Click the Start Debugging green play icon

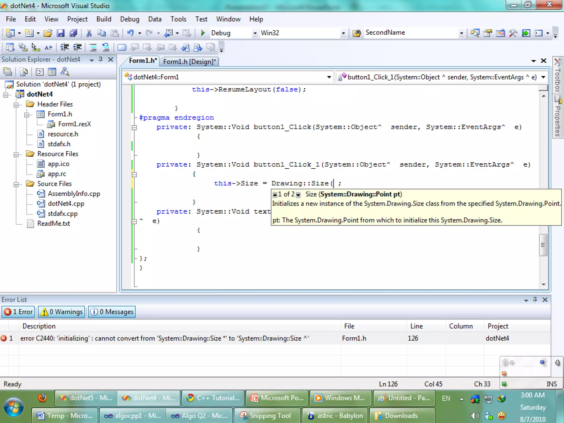(203, 33)
